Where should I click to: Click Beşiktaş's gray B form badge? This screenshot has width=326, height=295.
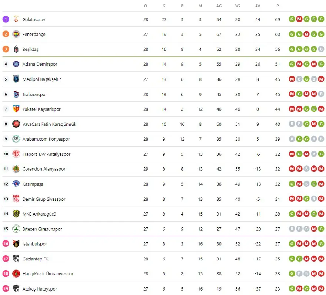[321, 49]
